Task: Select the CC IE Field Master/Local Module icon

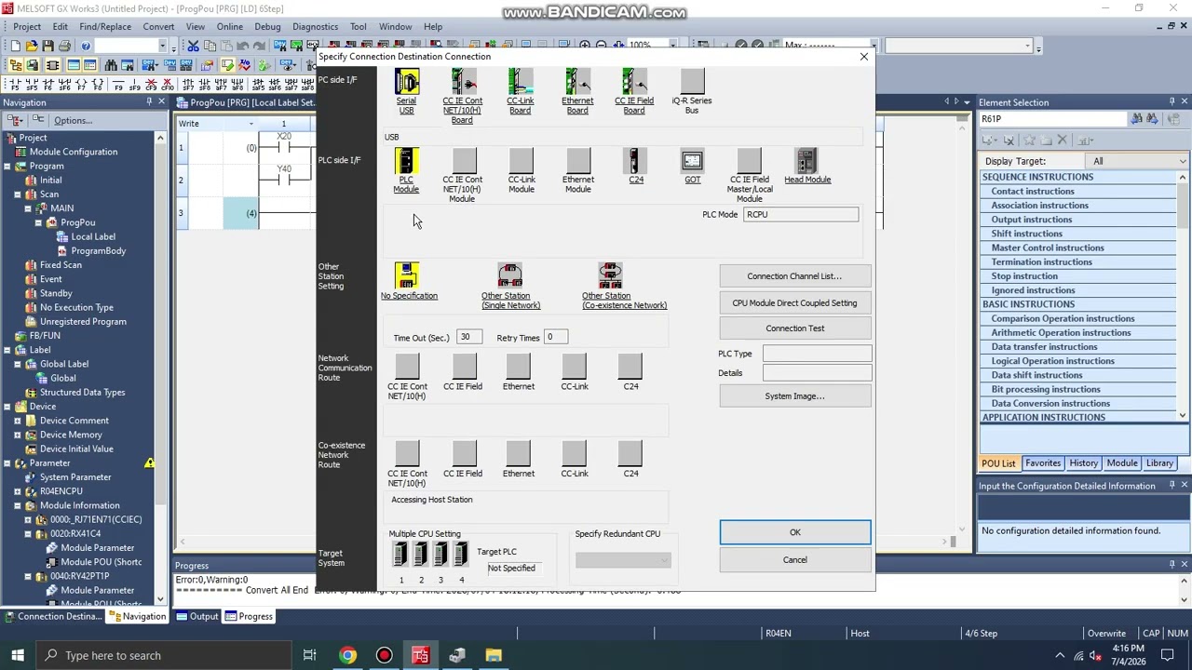Action: [750, 162]
